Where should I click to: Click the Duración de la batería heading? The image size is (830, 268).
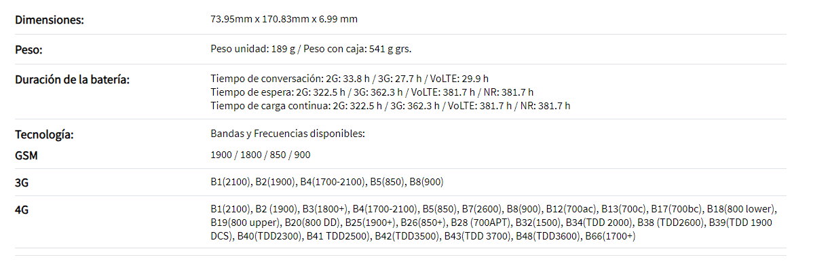pyautogui.click(x=73, y=80)
